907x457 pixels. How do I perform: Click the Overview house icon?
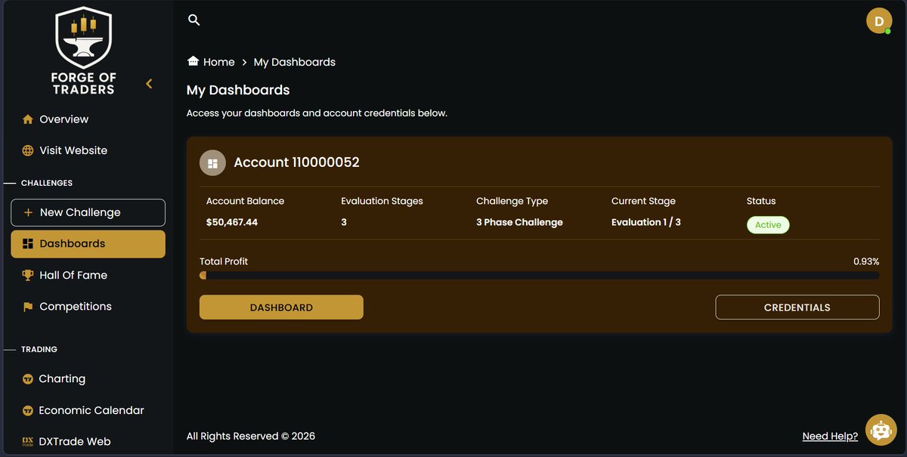click(x=28, y=119)
